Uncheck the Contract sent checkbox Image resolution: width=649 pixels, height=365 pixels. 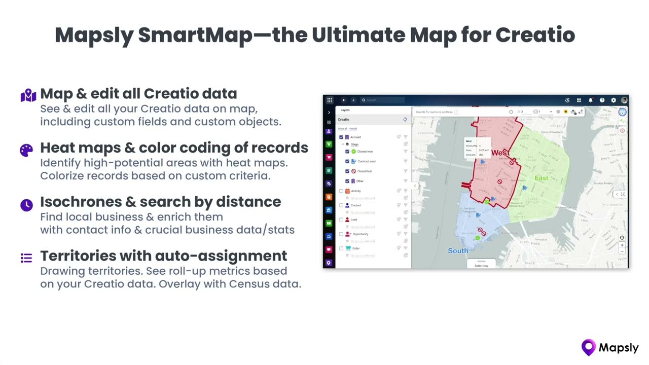click(x=347, y=161)
